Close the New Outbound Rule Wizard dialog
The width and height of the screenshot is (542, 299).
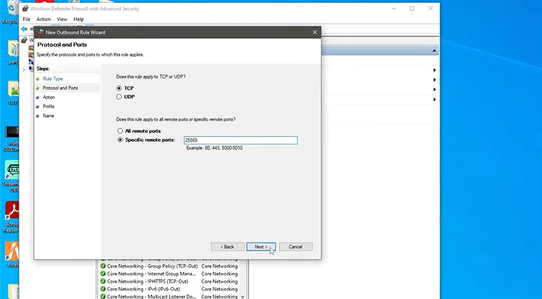pyautogui.click(x=315, y=32)
